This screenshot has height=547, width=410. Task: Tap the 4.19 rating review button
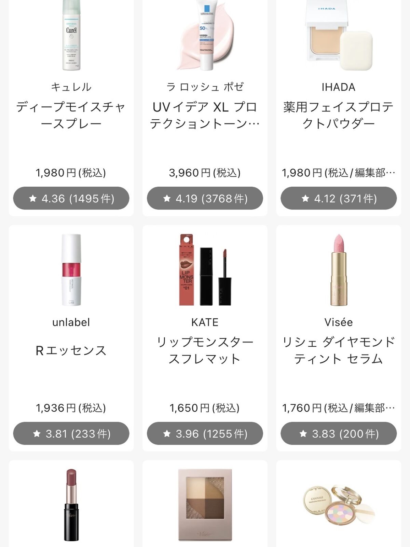pos(205,198)
